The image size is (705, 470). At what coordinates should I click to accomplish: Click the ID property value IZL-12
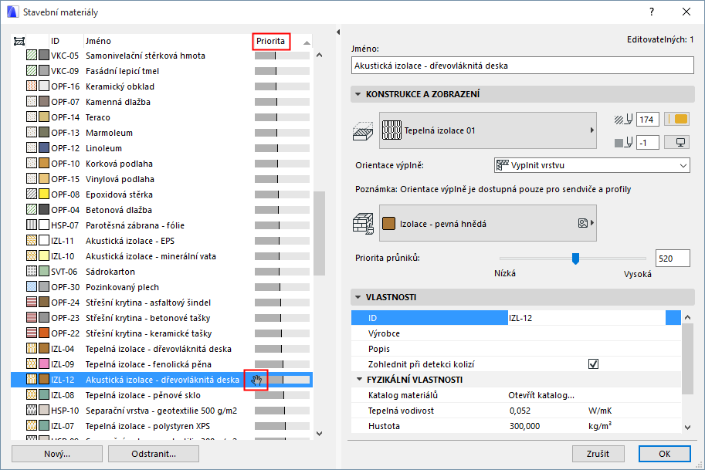[520, 318]
